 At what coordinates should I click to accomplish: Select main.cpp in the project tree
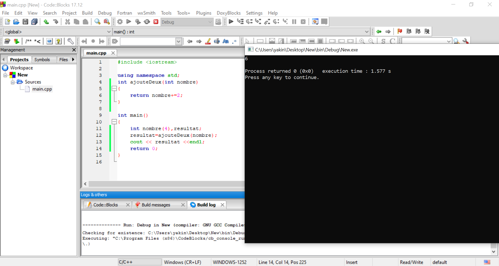(42, 89)
